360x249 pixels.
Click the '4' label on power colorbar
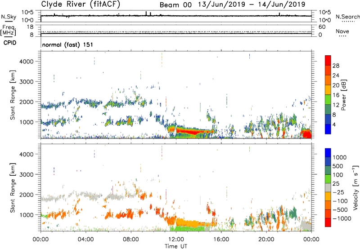pos(334,125)
